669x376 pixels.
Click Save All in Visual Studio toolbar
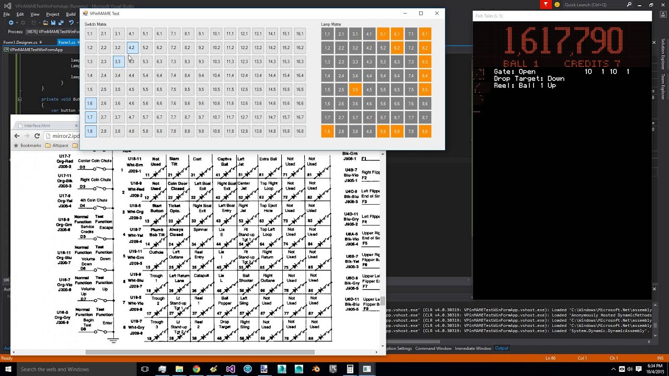pos(60,23)
